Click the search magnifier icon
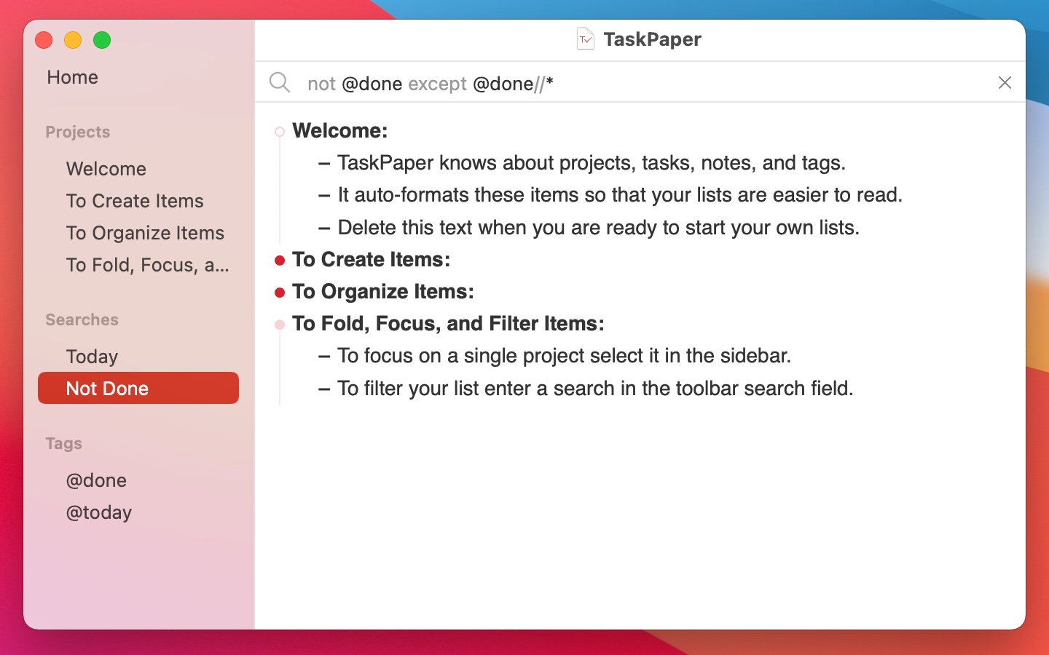Screen dimensions: 1049x655 [280, 82]
